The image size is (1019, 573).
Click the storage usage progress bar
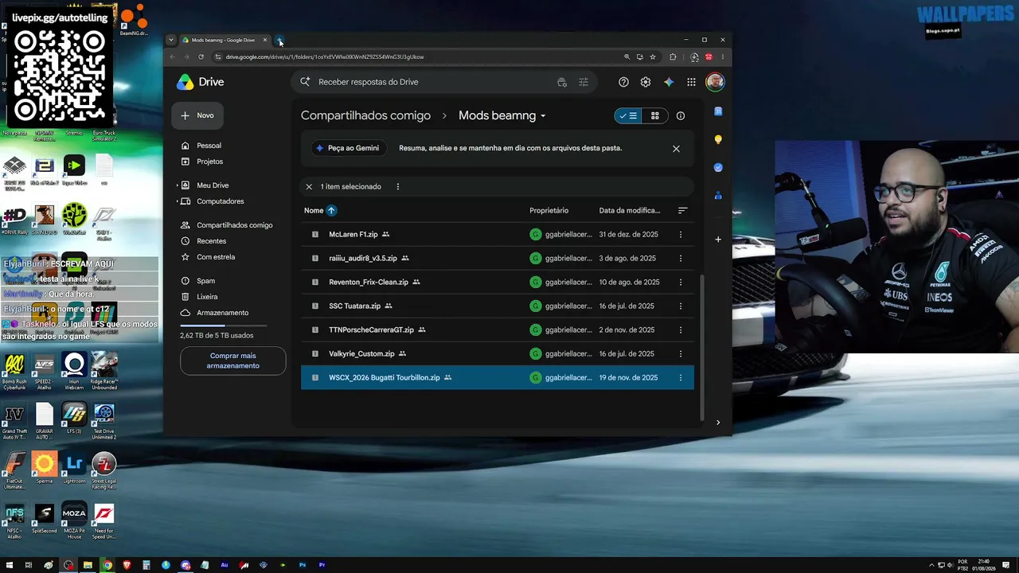point(224,325)
